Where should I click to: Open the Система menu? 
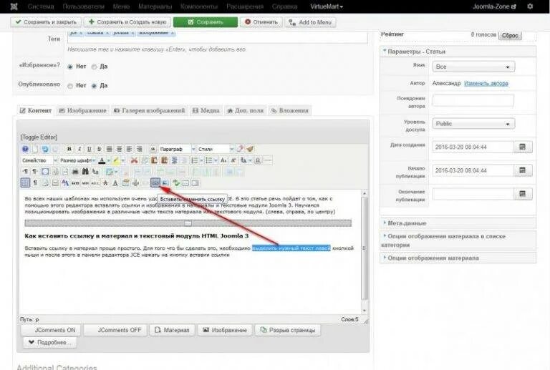click(x=41, y=6)
